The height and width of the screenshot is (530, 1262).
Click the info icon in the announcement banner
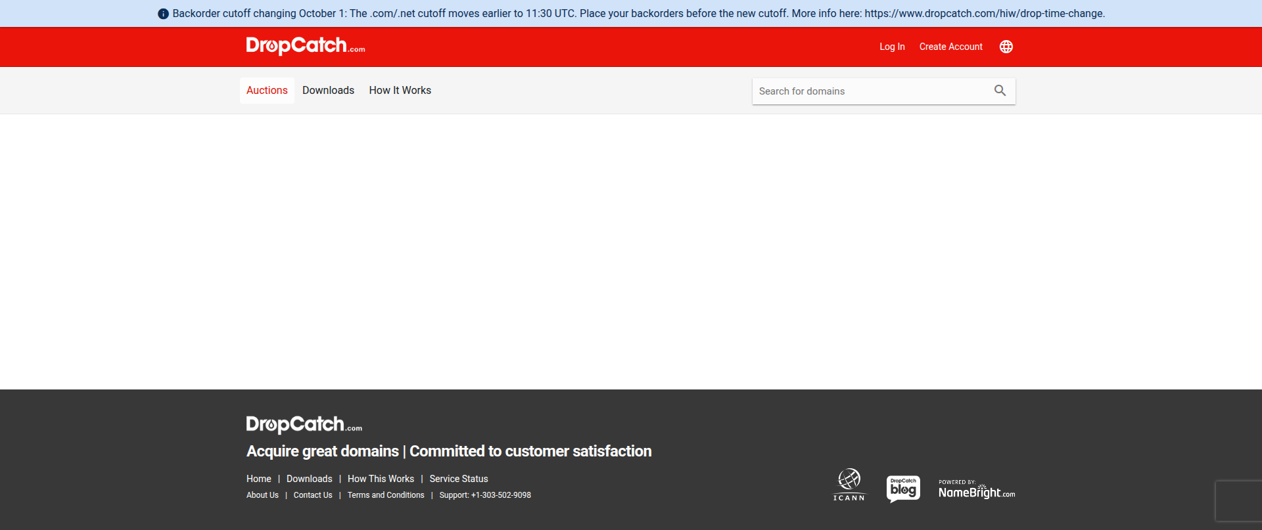(163, 14)
